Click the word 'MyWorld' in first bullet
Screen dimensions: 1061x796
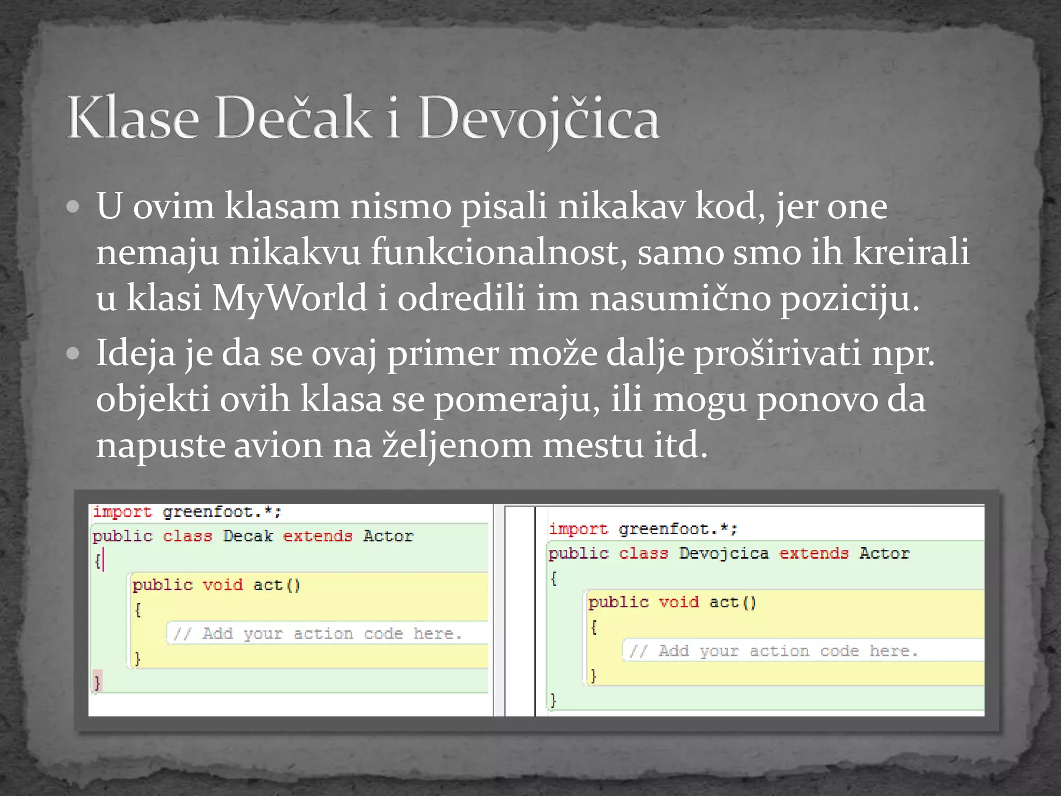290,298
